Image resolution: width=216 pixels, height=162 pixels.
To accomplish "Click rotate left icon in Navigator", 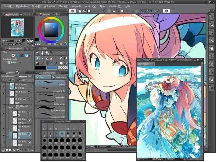I will point(16,44).
